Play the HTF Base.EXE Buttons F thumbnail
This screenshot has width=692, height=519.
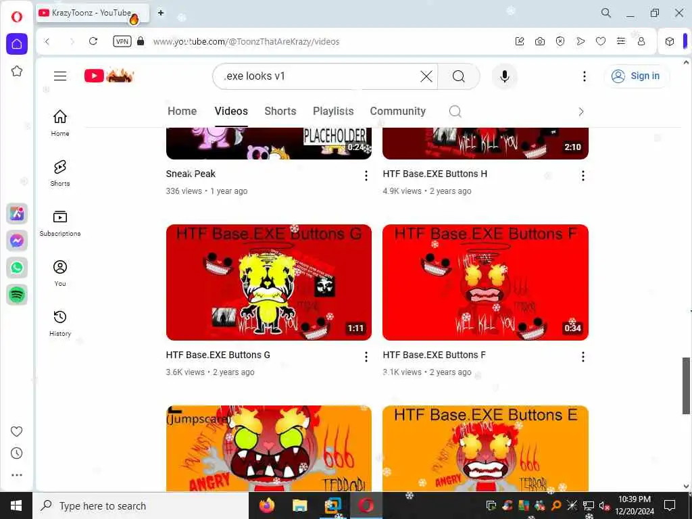[485, 282]
